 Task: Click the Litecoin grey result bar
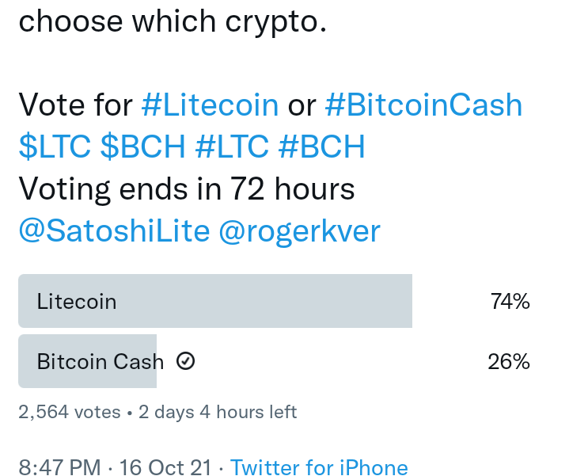pos(215,301)
